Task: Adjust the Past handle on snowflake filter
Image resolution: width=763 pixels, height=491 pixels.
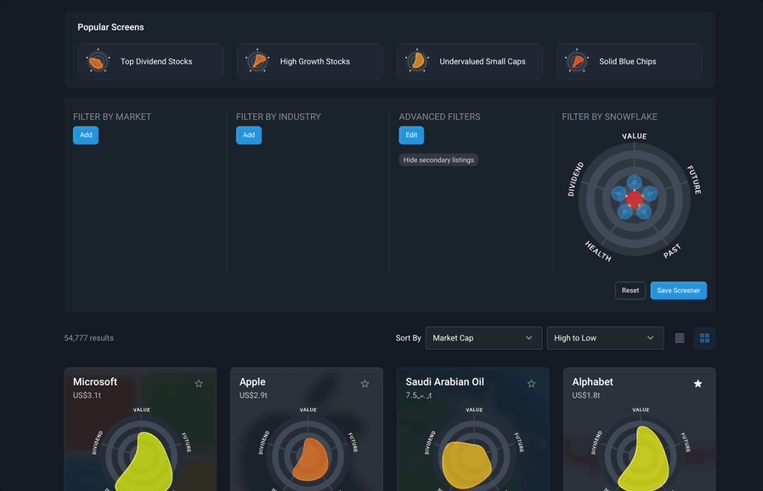Action: [644, 212]
